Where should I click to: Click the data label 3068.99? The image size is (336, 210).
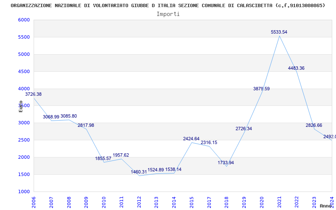[x=51, y=117]
